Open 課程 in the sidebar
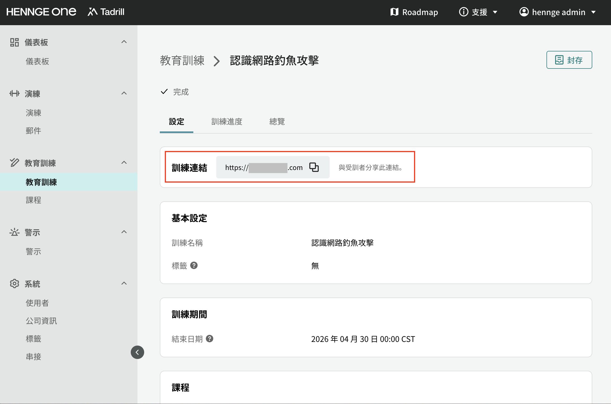The height and width of the screenshot is (404, 611). tap(34, 200)
